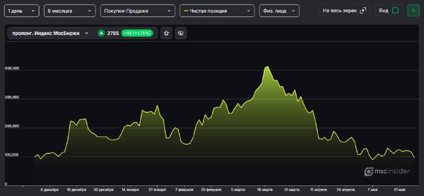Click the fullscreen expand icon
The image size is (424, 196).
click(363, 11)
